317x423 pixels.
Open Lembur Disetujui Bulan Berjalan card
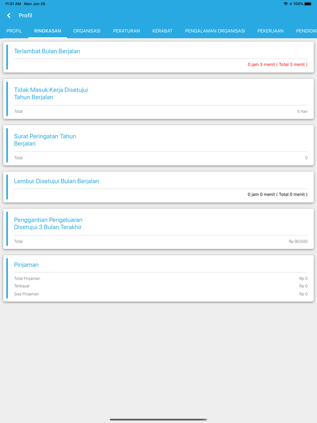(x=158, y=187)
